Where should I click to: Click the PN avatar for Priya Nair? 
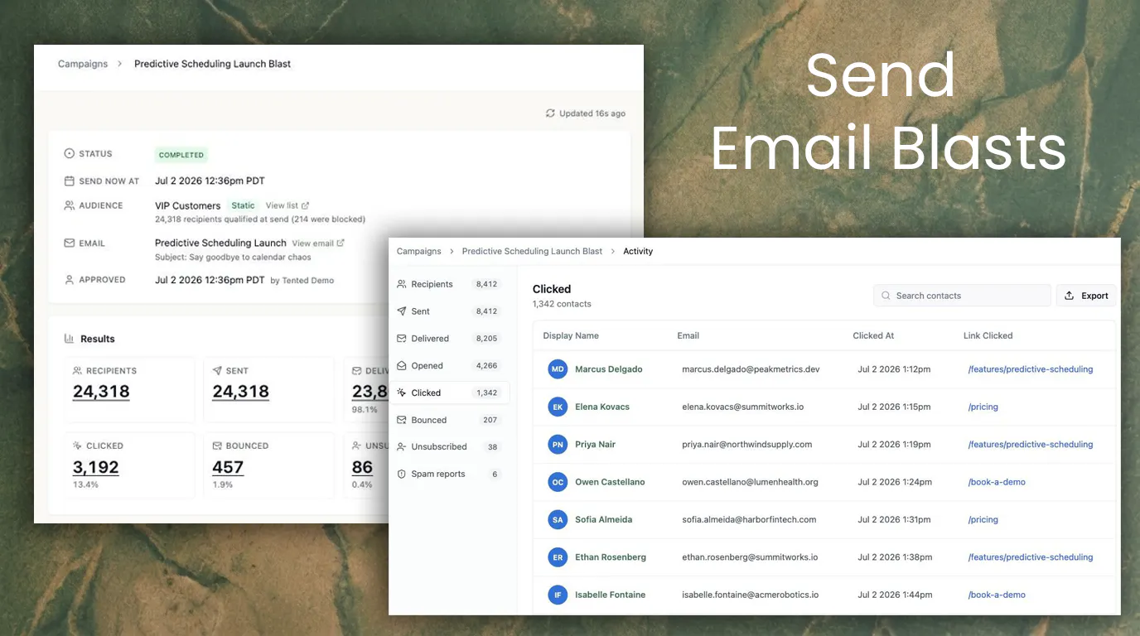pyautogui.click(x=558, y=445)
